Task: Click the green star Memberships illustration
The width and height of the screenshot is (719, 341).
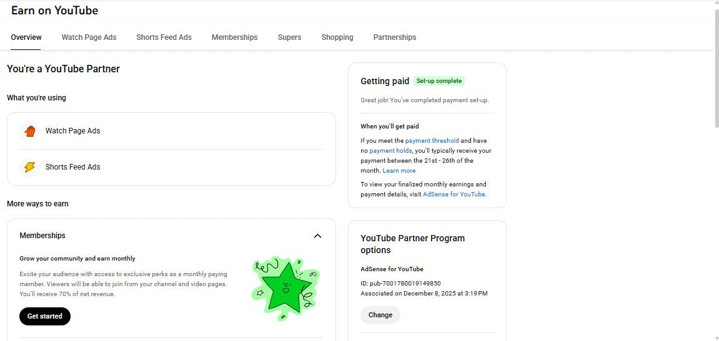Action: 285,289
